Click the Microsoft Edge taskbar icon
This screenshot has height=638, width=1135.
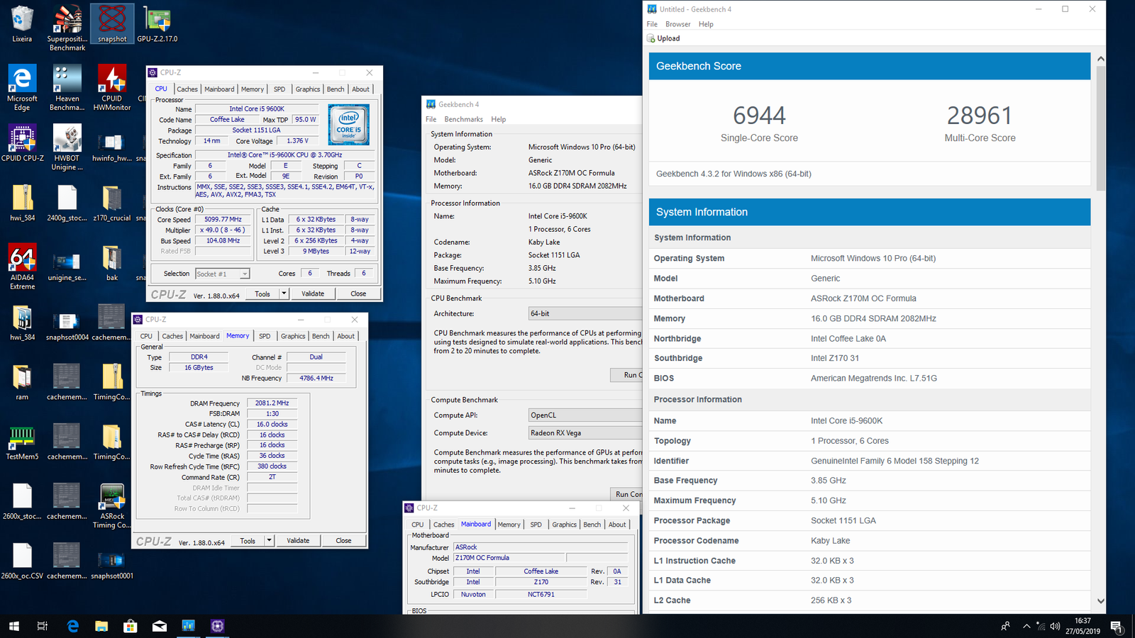pos(72,626)
